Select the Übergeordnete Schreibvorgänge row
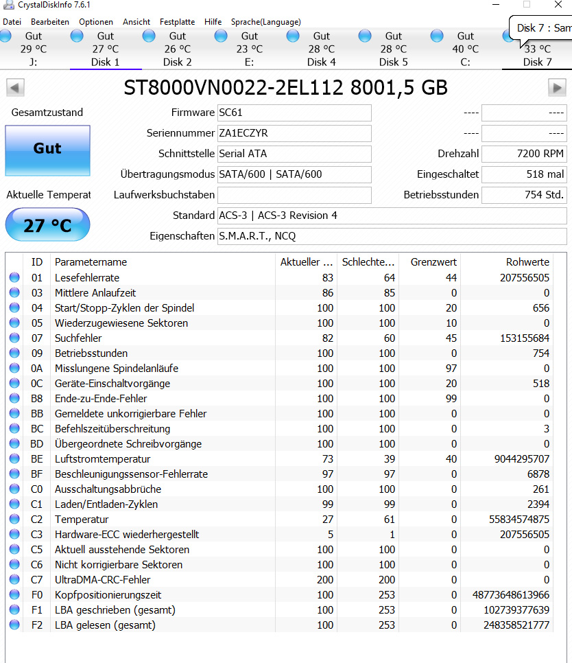This screenshot has width=572, height=663. (x=279, y=444)
